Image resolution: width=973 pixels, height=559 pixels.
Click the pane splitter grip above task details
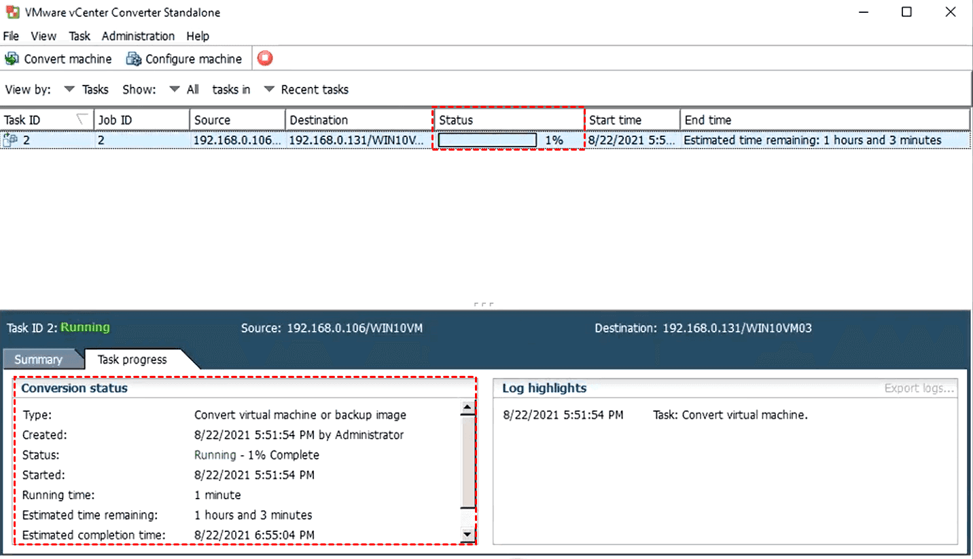pos(483,305)
